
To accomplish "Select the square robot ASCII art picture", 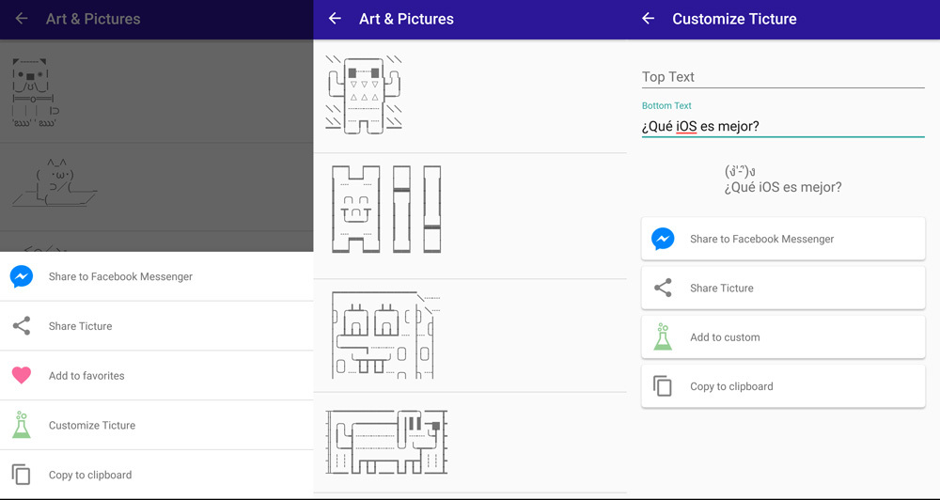I will 364,94.
